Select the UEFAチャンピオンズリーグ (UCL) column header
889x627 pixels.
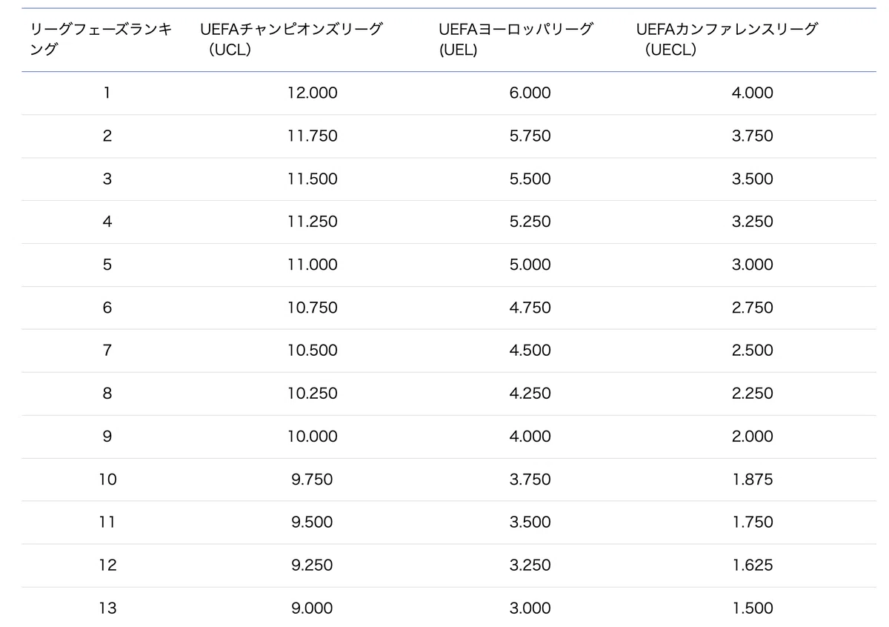(x=291, y=41)
